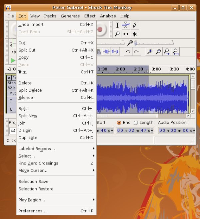Image resolution: width=200 pixels, height=219 pixels.
Task: Click the horizontal scrollbar right arrow
Action: tap(188, 116)
